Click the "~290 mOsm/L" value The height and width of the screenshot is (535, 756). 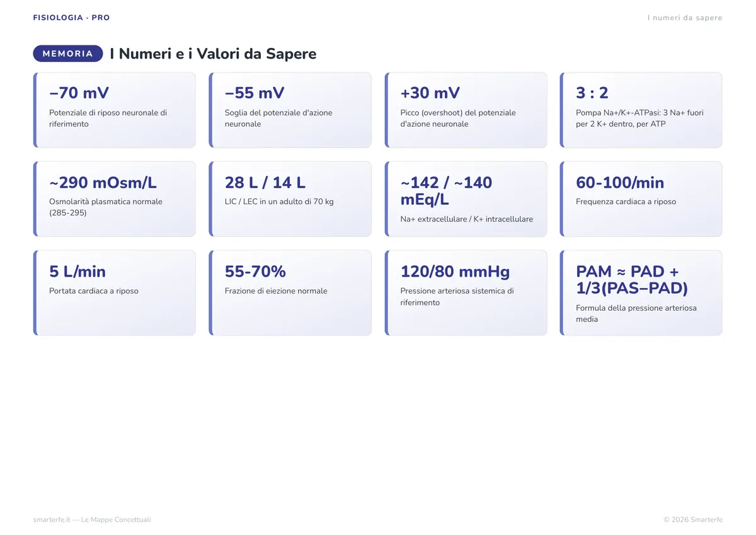pyautogui.click(x=103, y=183)
